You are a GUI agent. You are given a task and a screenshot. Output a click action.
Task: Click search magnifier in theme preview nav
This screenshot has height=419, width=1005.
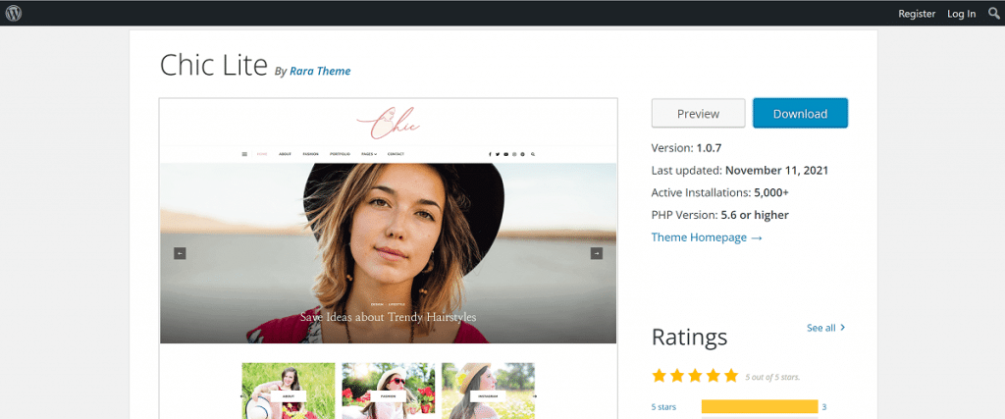coord(533,154)
